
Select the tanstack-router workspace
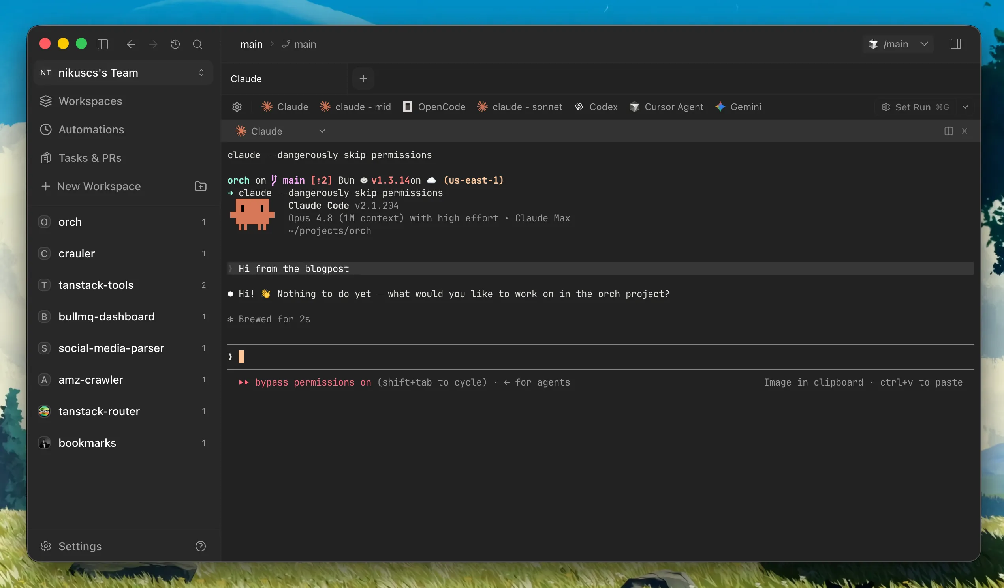tap(123, 411)
